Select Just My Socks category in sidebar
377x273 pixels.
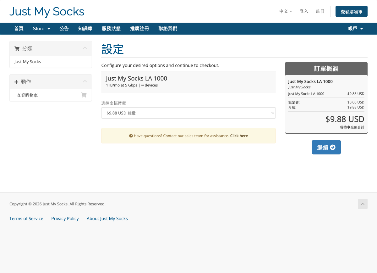(x=51, y=62)
